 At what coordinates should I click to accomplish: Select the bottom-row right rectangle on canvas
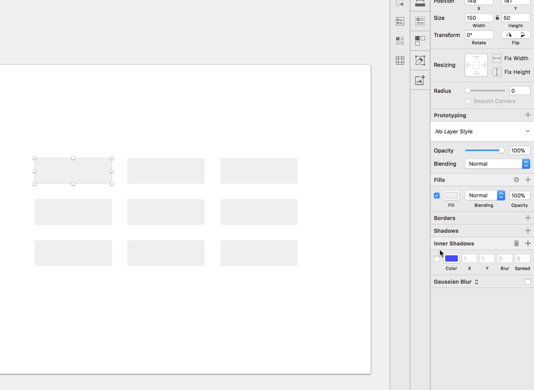coord(259,253)
